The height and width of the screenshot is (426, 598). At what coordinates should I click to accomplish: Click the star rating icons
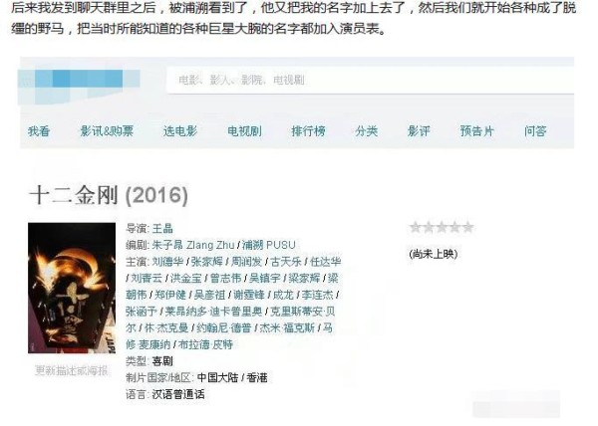coord(442,227)
